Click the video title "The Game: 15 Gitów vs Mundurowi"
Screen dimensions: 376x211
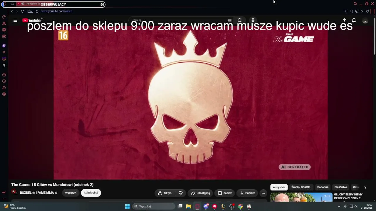click(52, 185)
